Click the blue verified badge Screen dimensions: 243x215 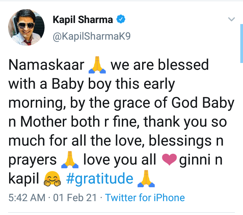pyautogui.click(x=121, y=20)
